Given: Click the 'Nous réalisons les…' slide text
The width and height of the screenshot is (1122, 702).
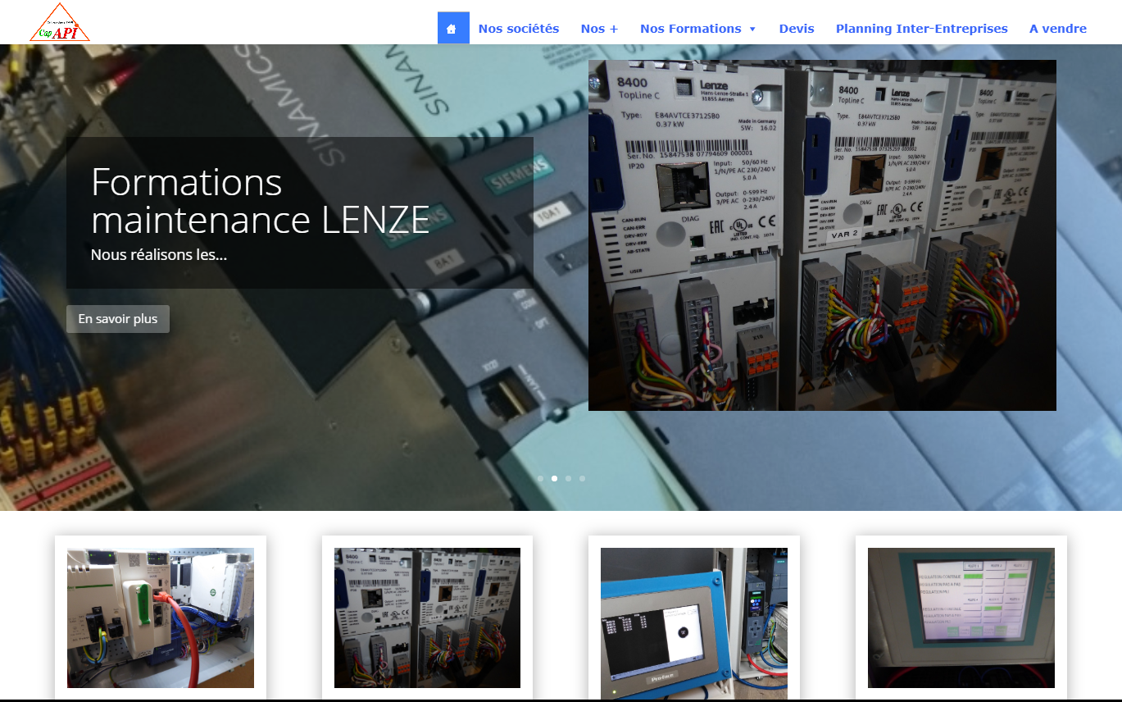Looking at the screenshot, I should [x=159, y=254].
